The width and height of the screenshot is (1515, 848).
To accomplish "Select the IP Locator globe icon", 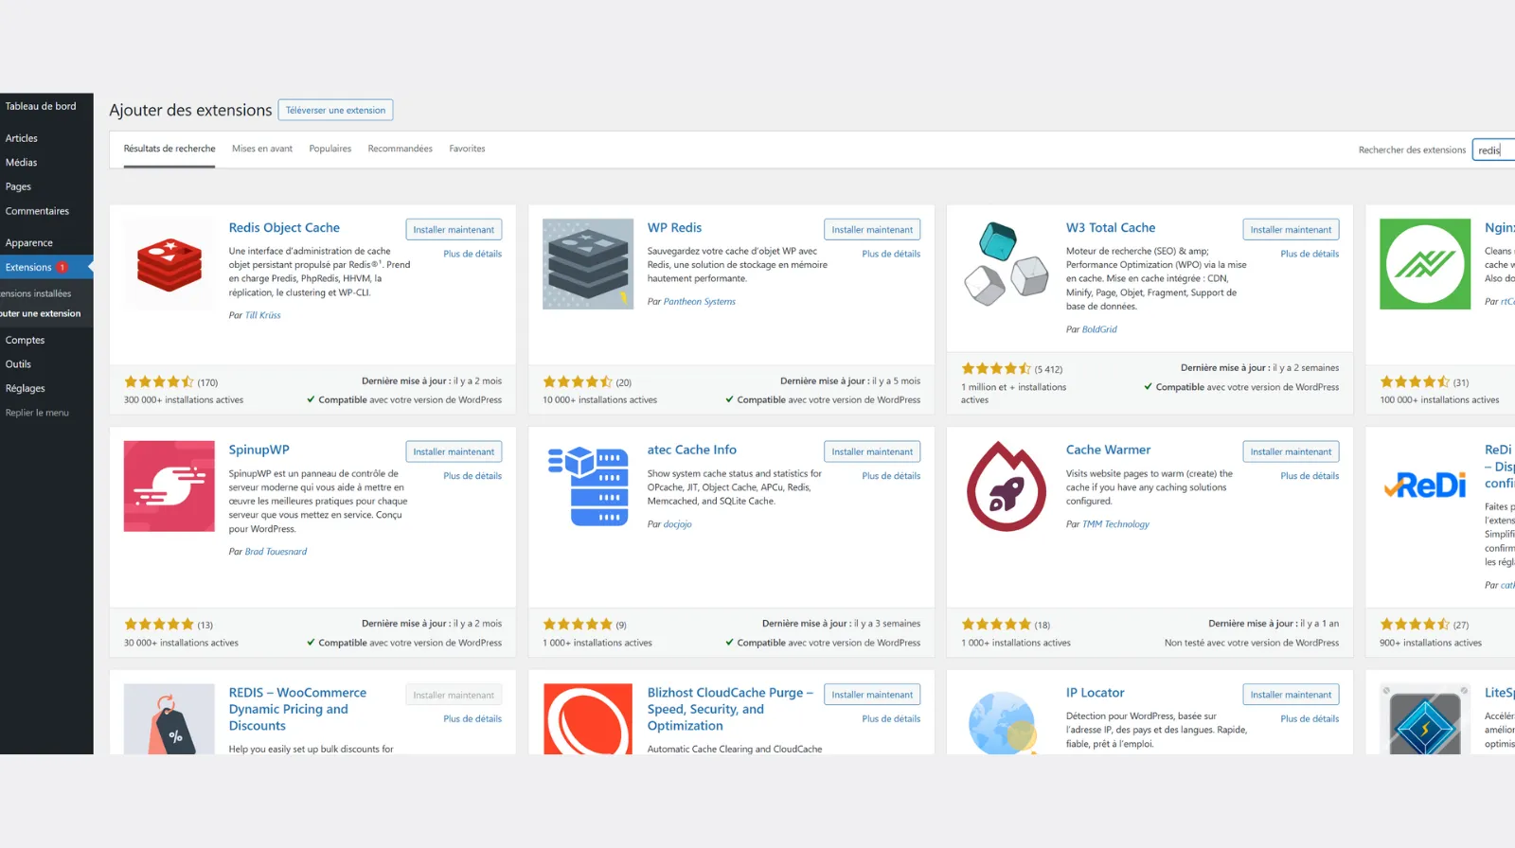I will pyautogui.click(x=1006, y=721).
